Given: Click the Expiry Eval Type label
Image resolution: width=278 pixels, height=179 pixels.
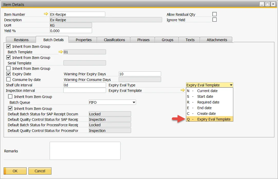Looking at the screenshot, I should click(x=122, y=85).
